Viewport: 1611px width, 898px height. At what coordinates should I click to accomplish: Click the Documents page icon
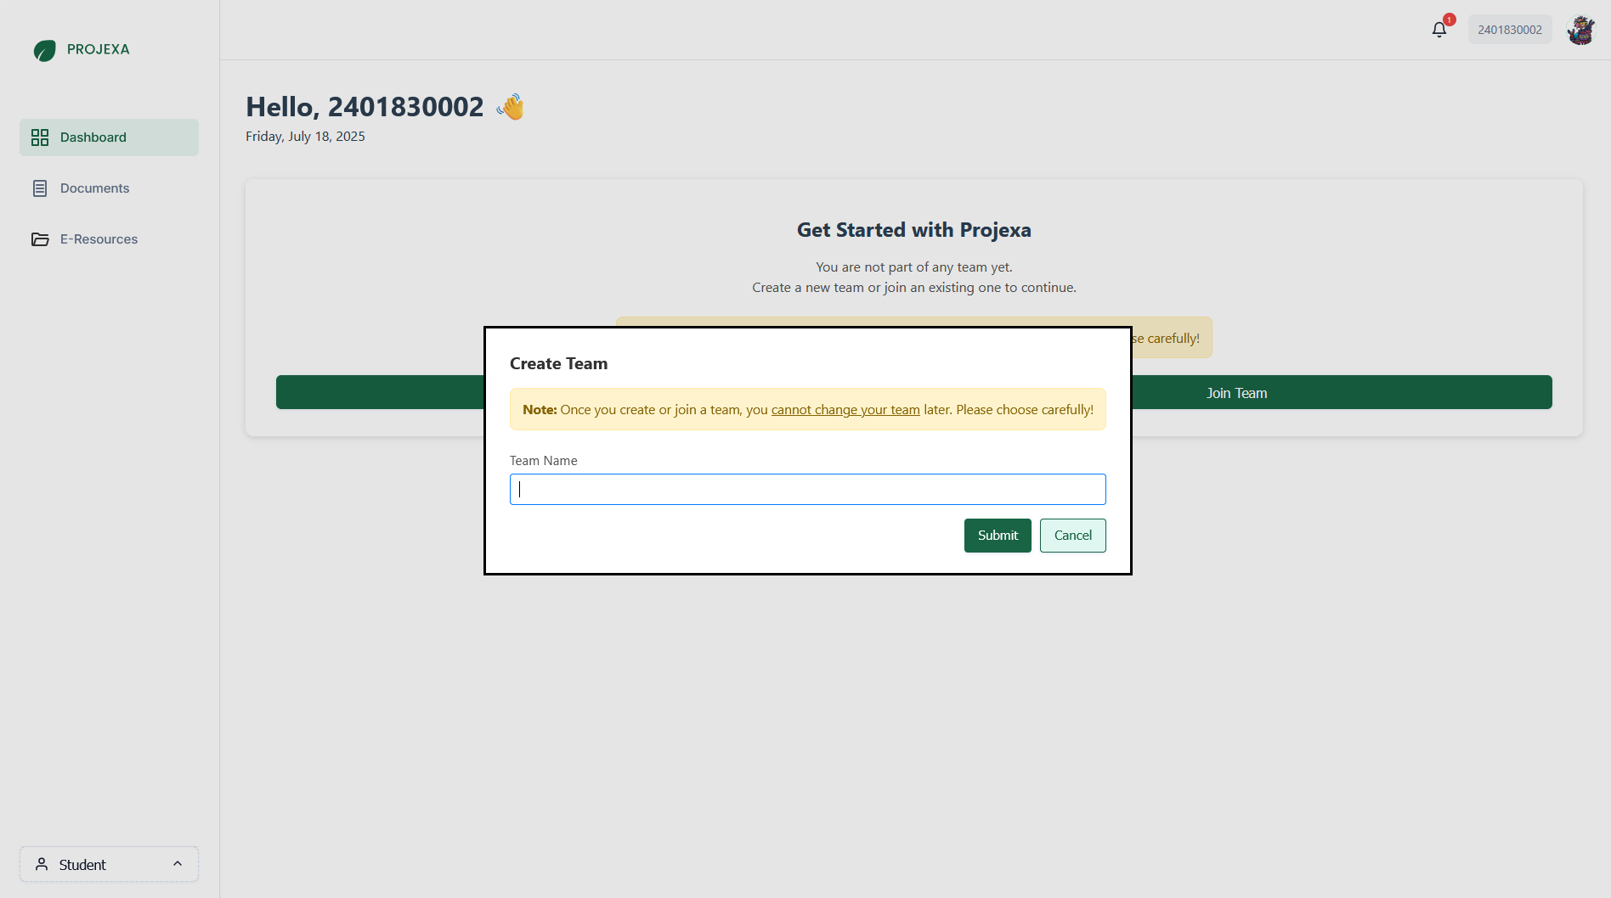40,188
